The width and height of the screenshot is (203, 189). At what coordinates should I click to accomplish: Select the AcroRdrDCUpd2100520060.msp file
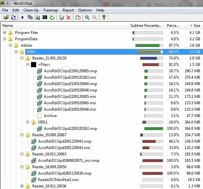click(x=70, y=84)
